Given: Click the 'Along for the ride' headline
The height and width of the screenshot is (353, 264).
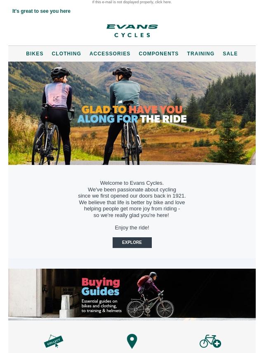Looking at the screenshot, I should [132, 119].
